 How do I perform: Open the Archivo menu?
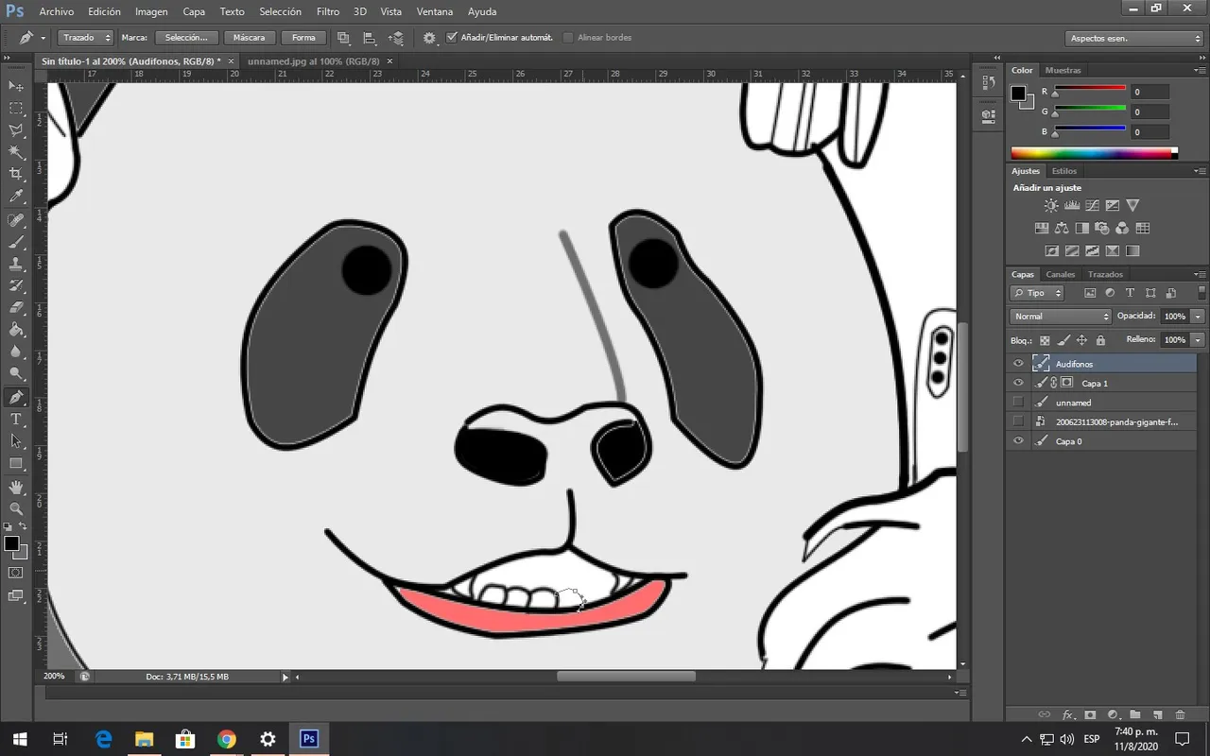click(57, 12)
